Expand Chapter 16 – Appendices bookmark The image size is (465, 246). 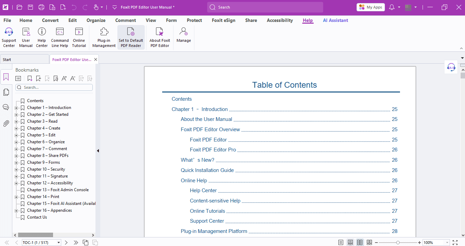pyautogui.click(x=16, y=211)
